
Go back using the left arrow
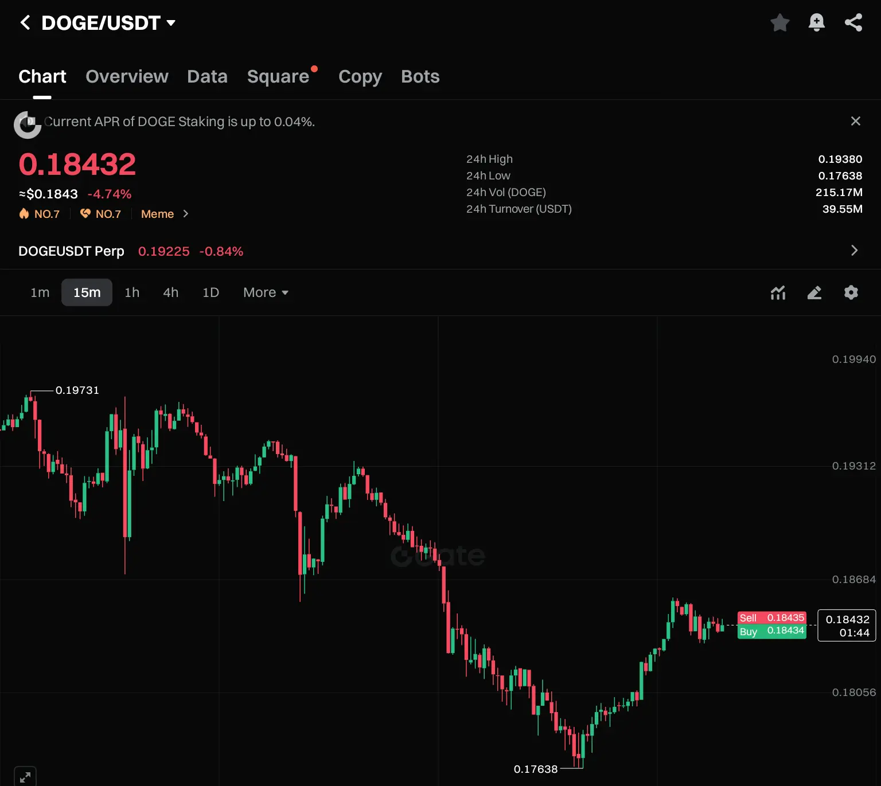(25, 23)
